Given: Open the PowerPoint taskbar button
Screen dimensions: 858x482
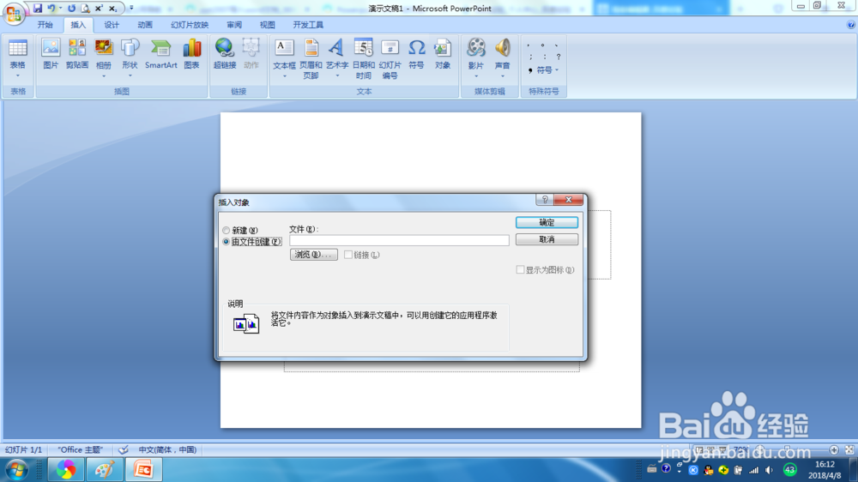Looking at the screenshot, I should tap(143, 469).
